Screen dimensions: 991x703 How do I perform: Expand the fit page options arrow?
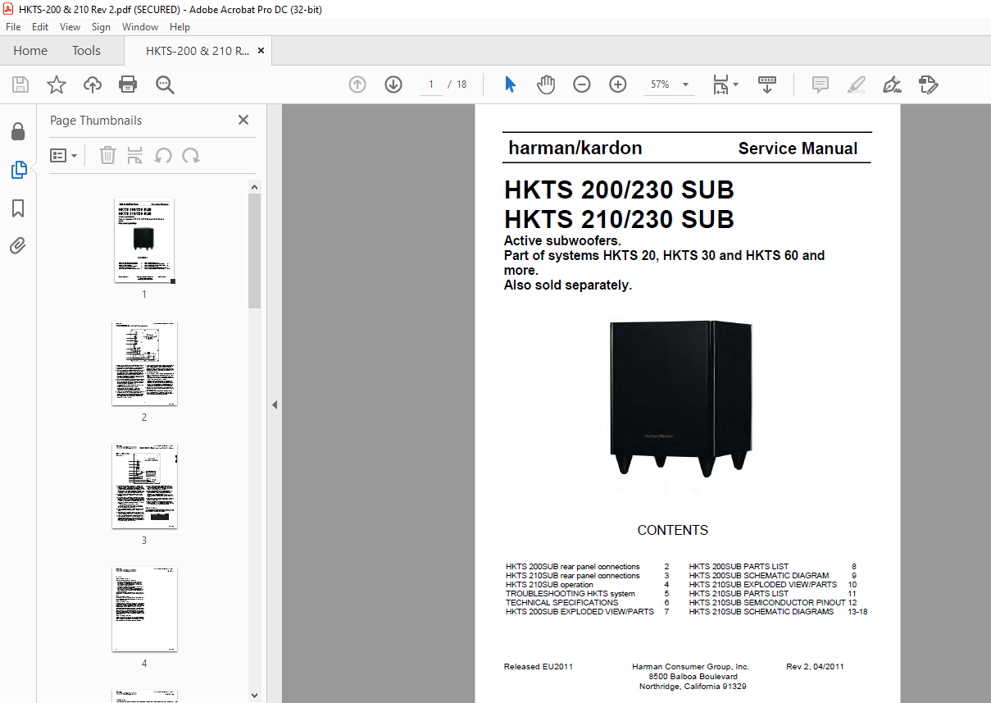point(736,84)
